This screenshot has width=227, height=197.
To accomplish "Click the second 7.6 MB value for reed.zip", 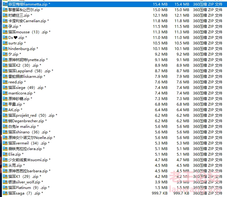I will click(183, 82).
